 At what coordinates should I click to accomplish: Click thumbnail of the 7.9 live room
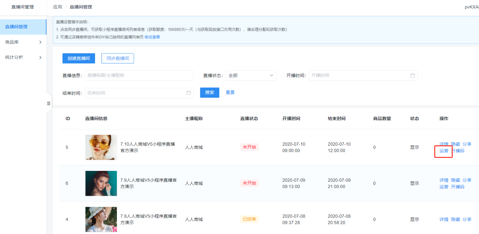pos(101,183)
